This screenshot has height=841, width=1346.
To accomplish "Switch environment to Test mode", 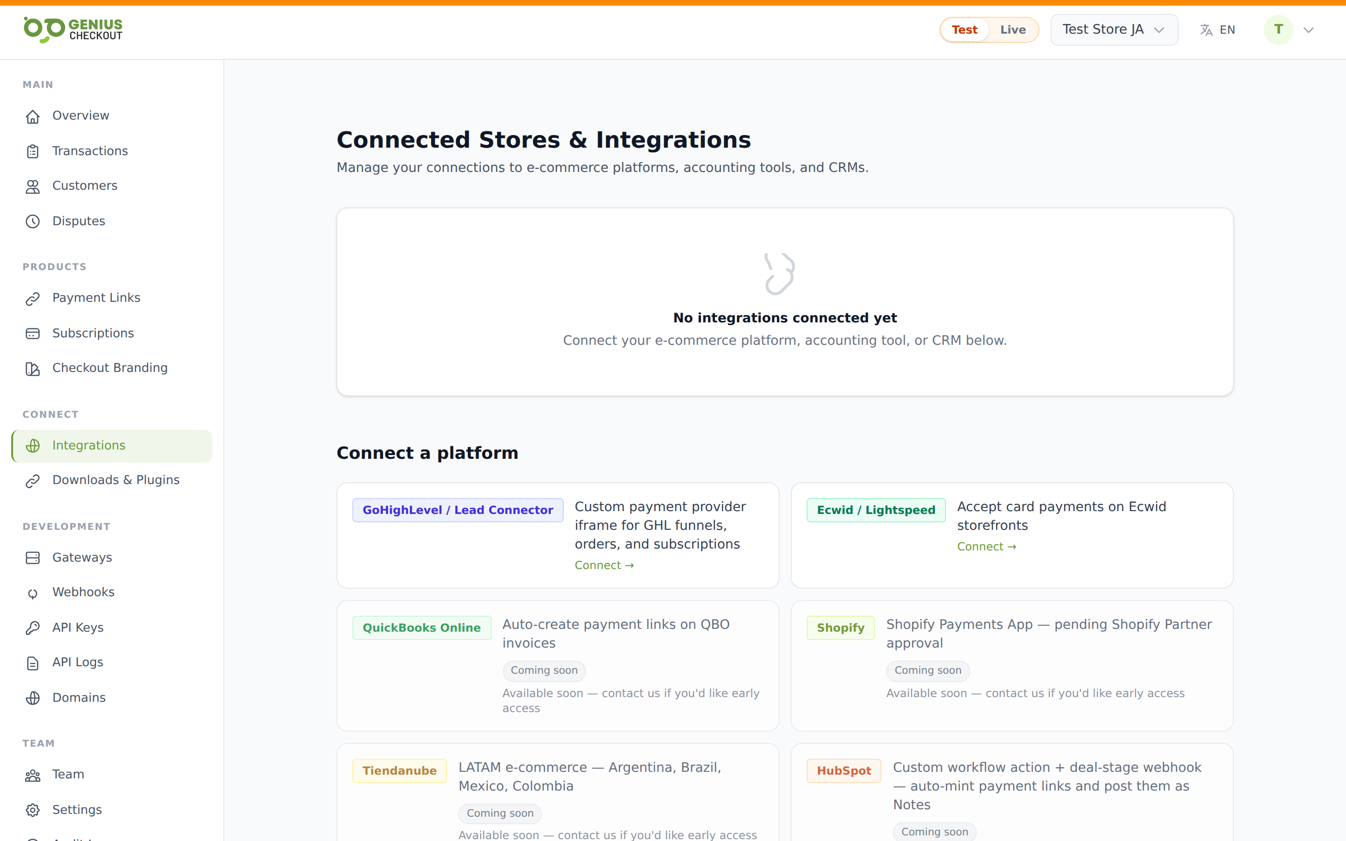I will tap(964, 30).
